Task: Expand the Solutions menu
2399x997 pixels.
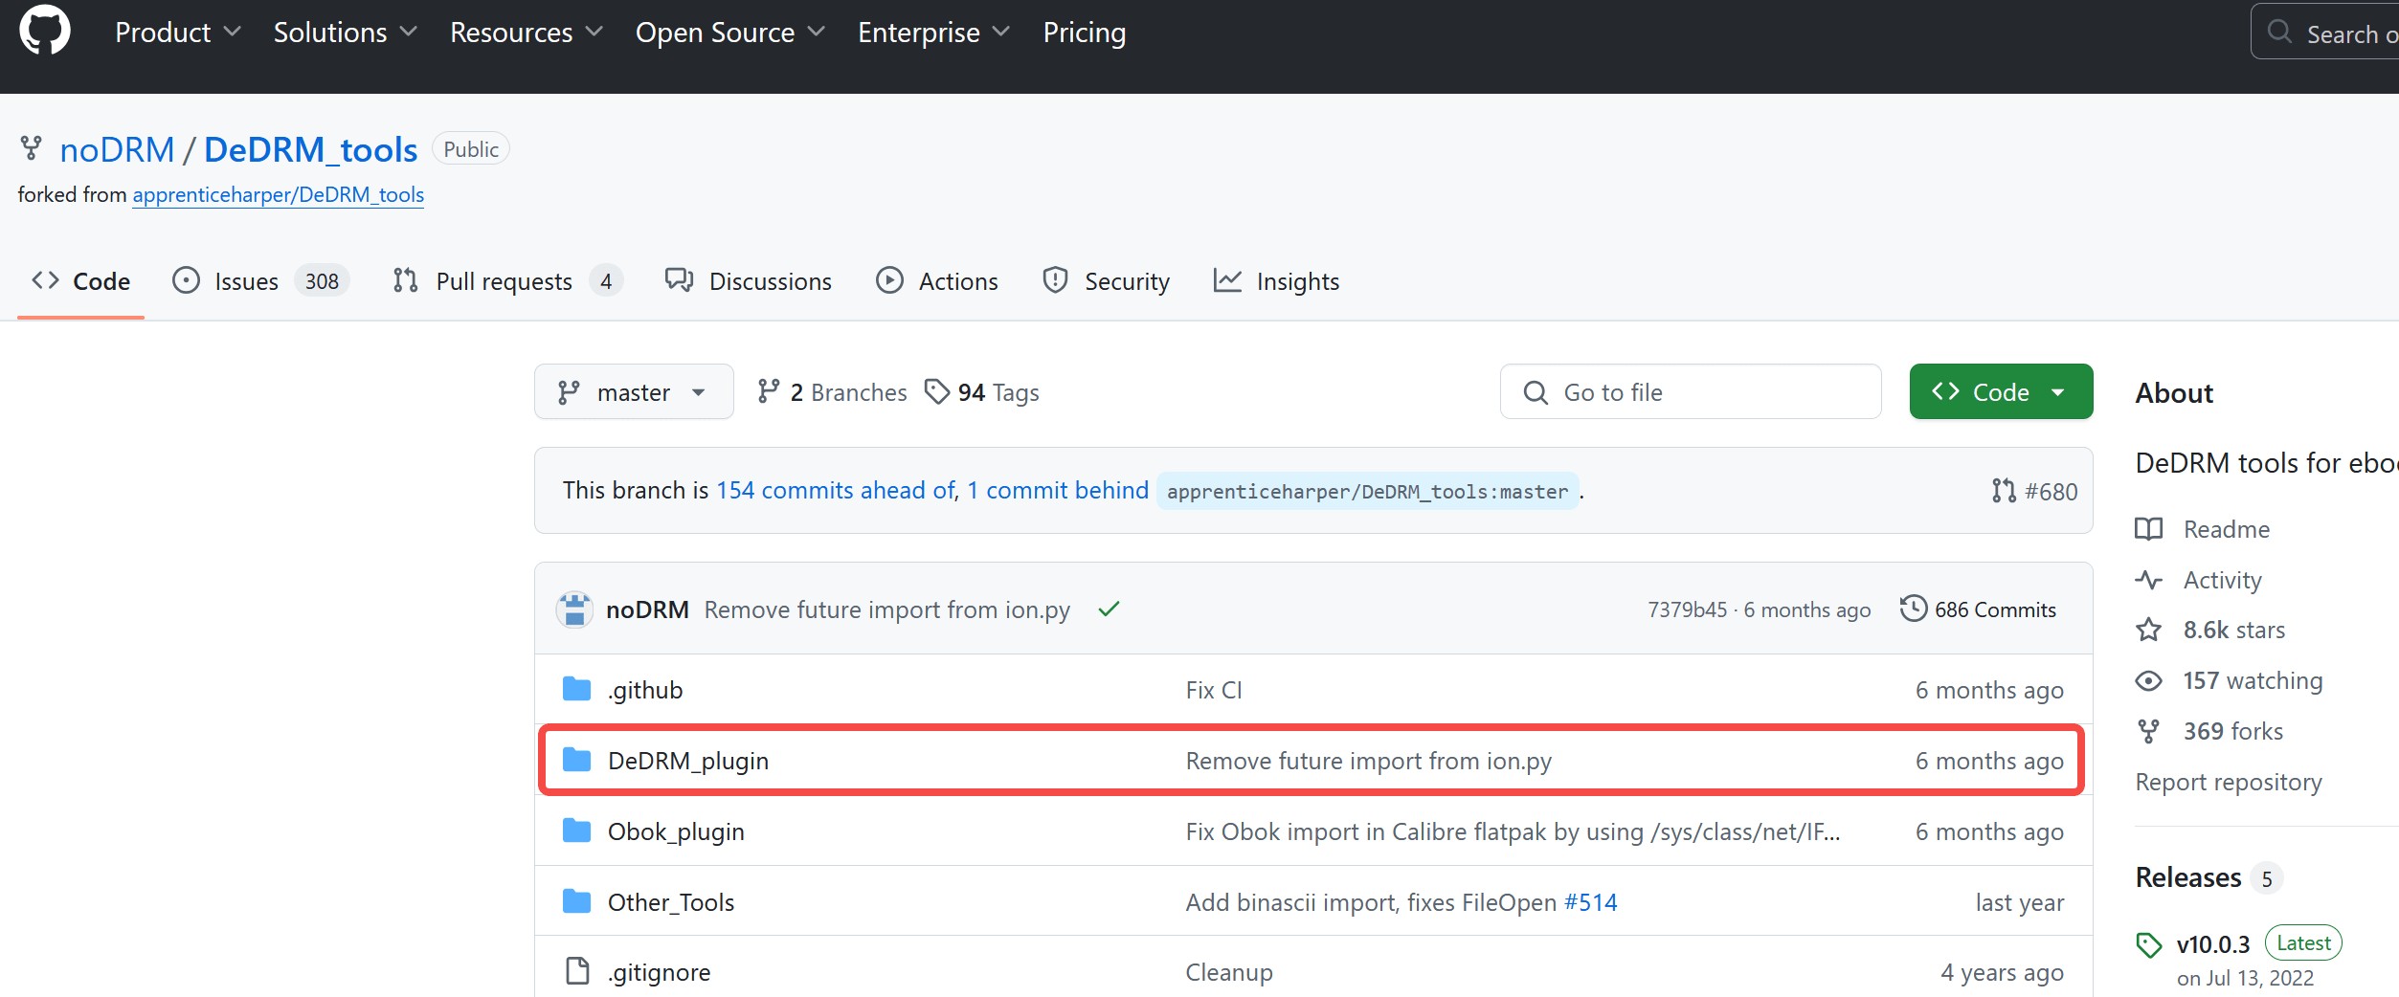Action: click(346, 33)
